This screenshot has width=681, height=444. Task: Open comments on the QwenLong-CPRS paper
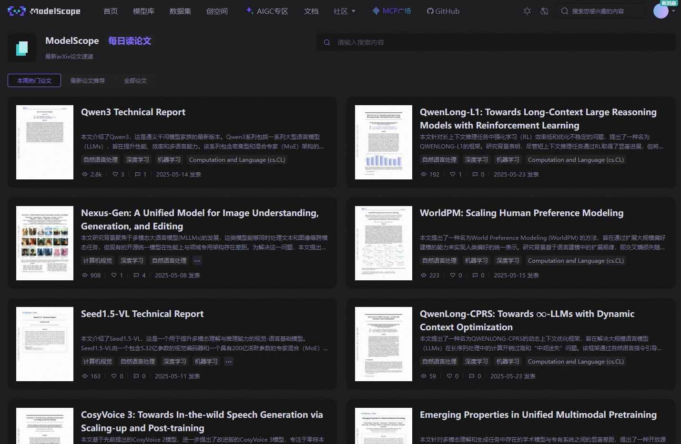coord(472,376)
